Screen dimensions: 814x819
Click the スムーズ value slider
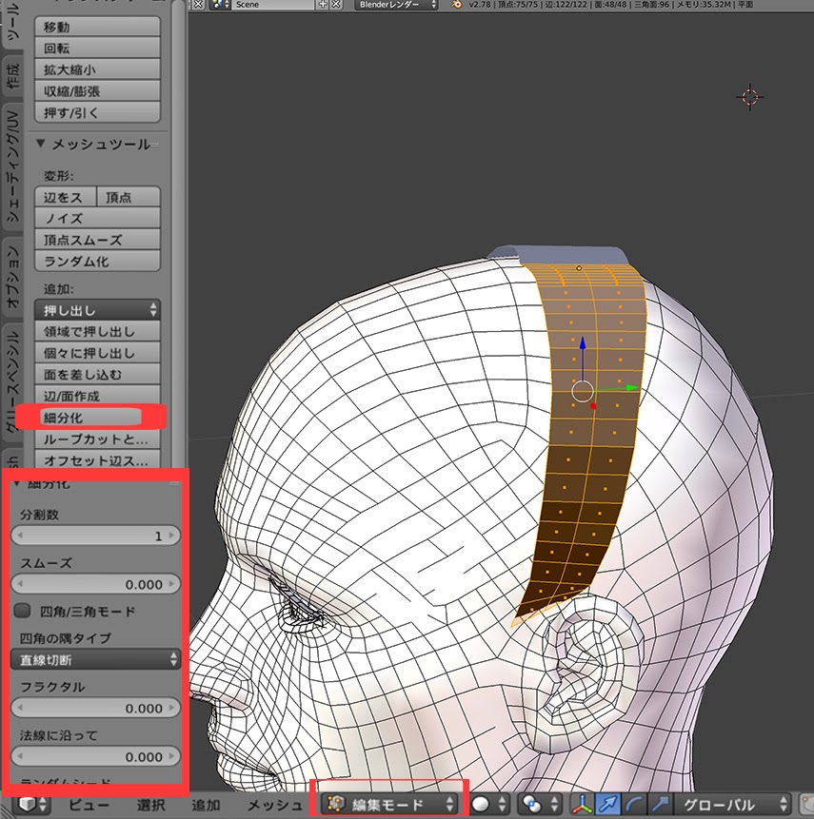point(96,584)
